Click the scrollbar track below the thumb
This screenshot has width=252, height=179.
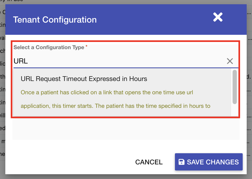[234, 110]
